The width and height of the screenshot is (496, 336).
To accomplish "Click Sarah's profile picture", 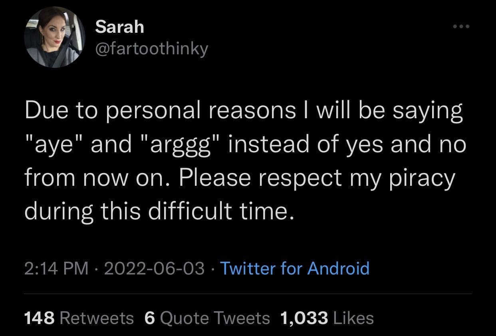I will click(54, 37).
